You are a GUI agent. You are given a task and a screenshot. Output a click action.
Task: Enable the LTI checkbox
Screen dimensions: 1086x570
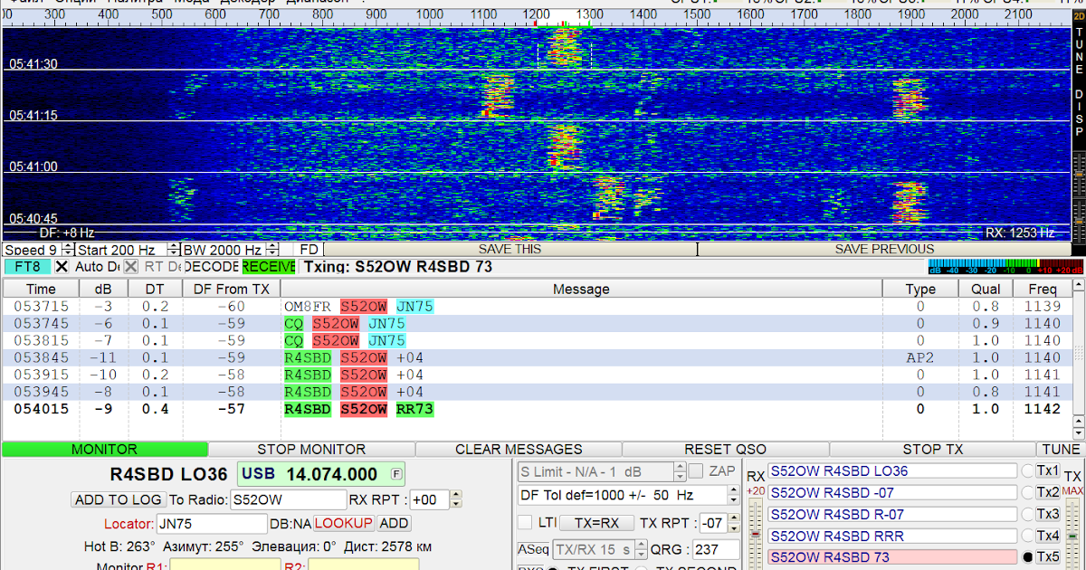[526, 522]
